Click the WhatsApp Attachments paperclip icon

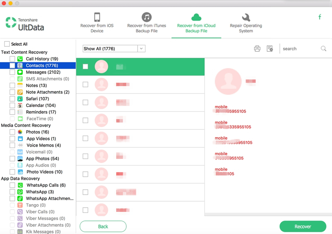pyautogui.click(x=20, y=198)
